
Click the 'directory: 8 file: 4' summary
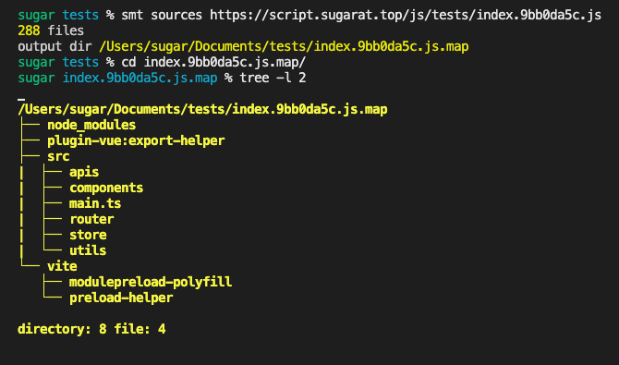click(91, 329)
